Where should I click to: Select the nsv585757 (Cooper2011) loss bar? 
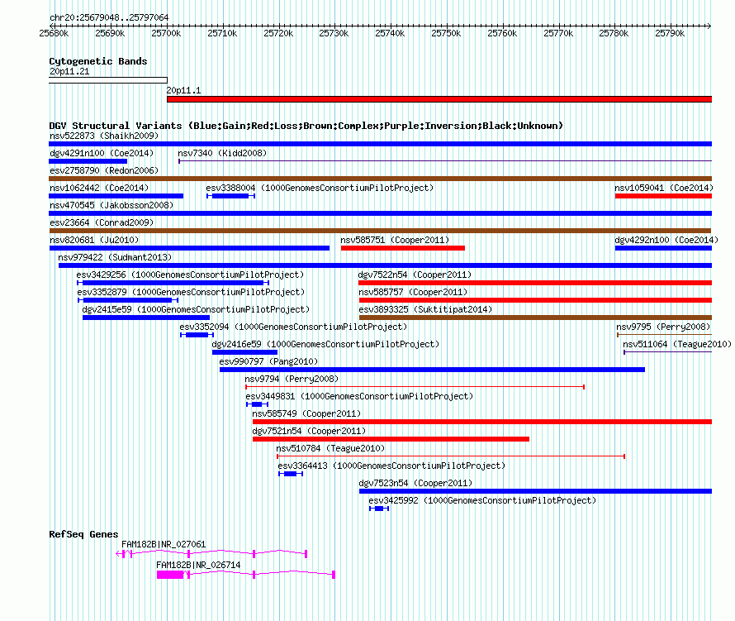535,300
